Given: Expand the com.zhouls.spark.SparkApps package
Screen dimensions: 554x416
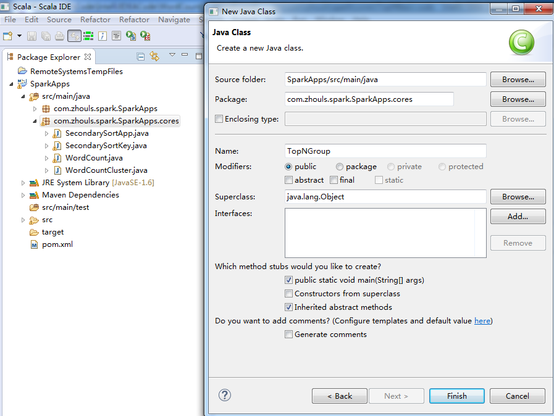Looking at the screenshot, I should click(35, 109).
